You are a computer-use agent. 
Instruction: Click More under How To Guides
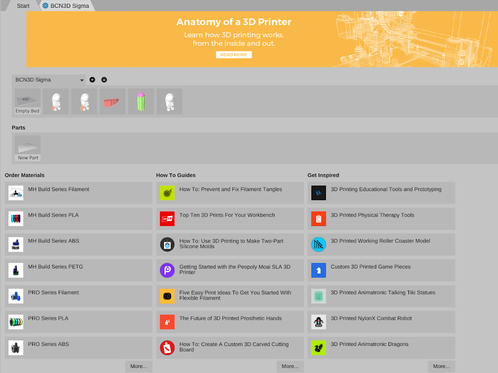290,366
